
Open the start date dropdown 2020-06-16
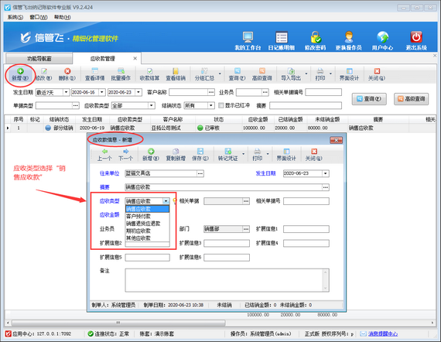pyautogui.click(x=102, y=92)
